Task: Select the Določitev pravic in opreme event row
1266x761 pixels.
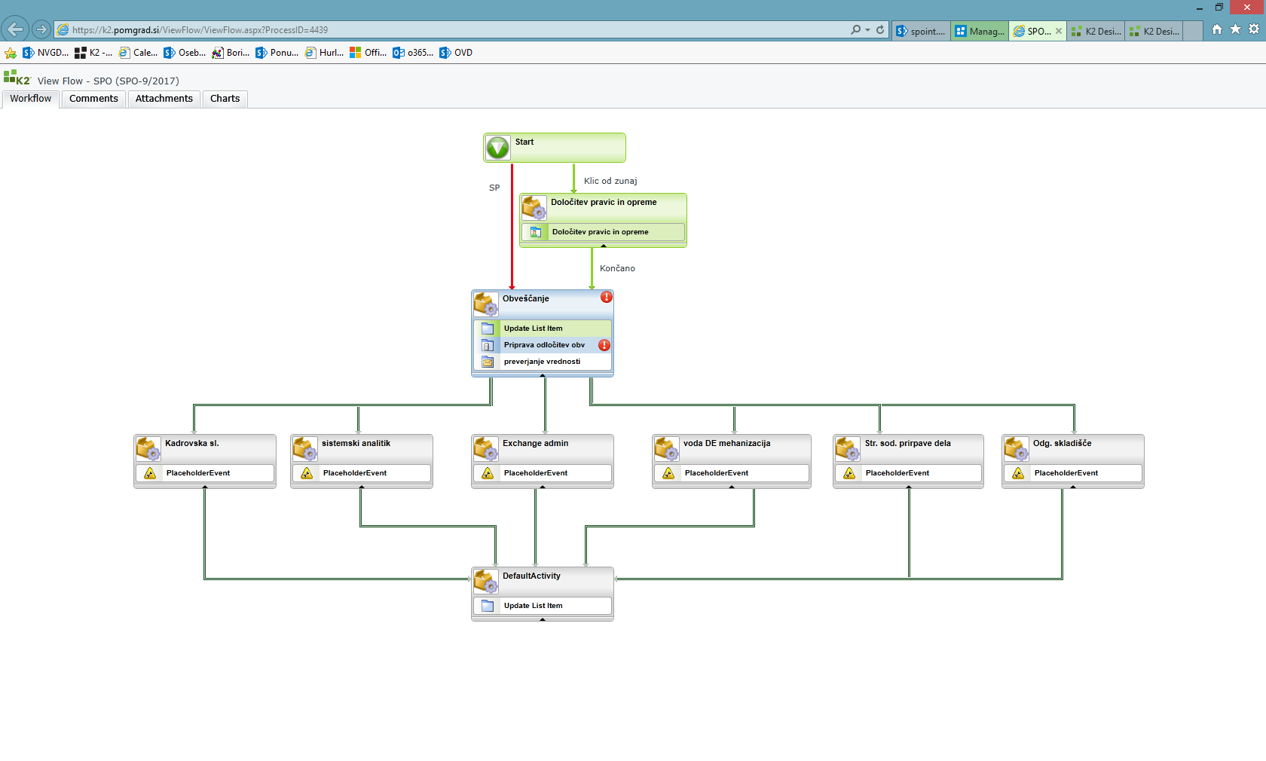Action: tap(603, 232)
